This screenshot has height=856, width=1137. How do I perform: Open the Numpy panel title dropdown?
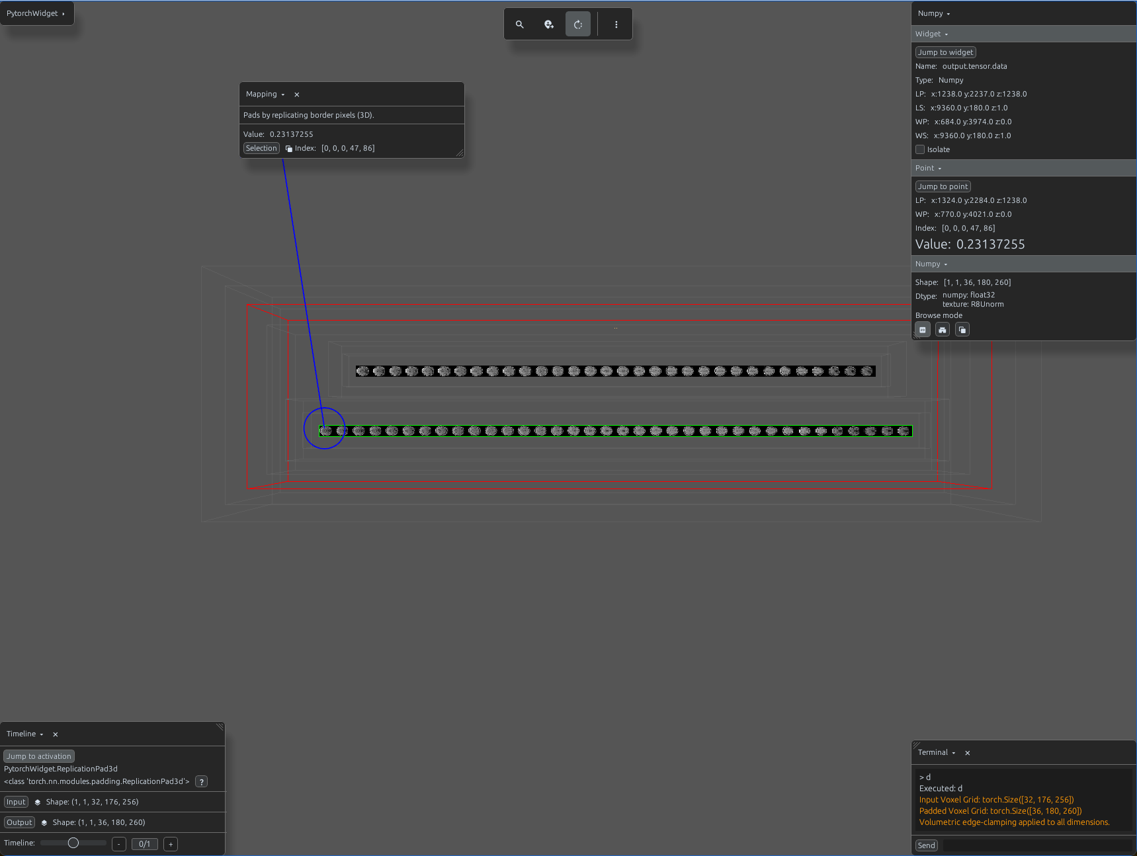coord(934,14)
